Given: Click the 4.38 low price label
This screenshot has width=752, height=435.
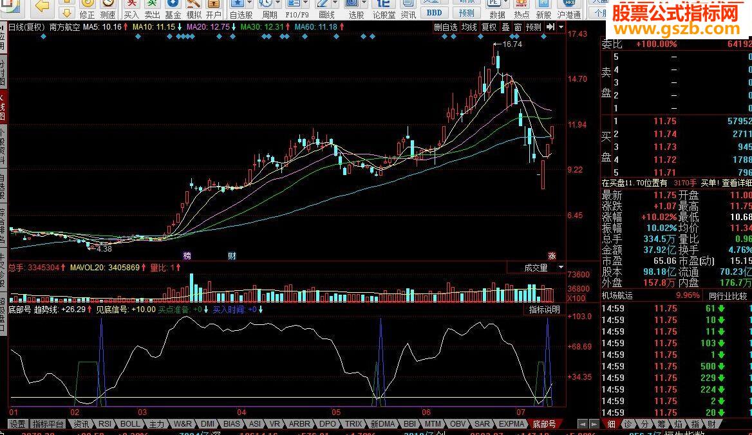Looking at the screenshot, I should pos(104,249).
